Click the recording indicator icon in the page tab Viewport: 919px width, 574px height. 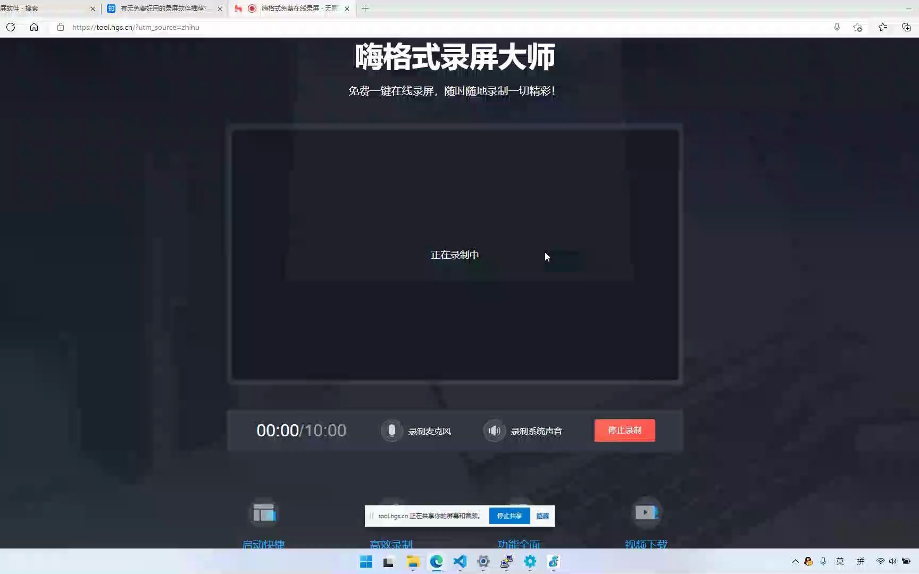click(252, 9)
